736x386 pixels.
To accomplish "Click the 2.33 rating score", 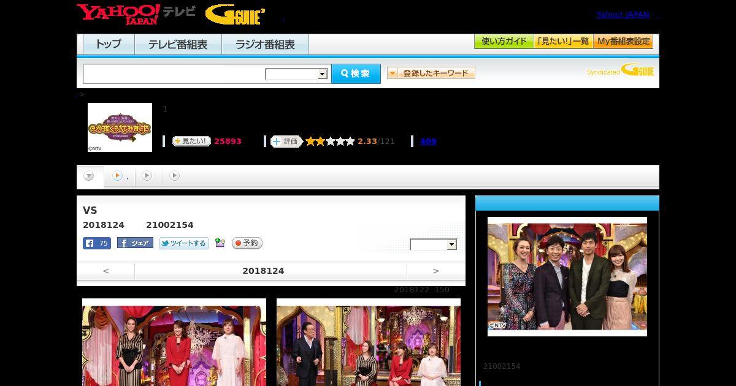I will pyautogui.click(x=367, y=142).
